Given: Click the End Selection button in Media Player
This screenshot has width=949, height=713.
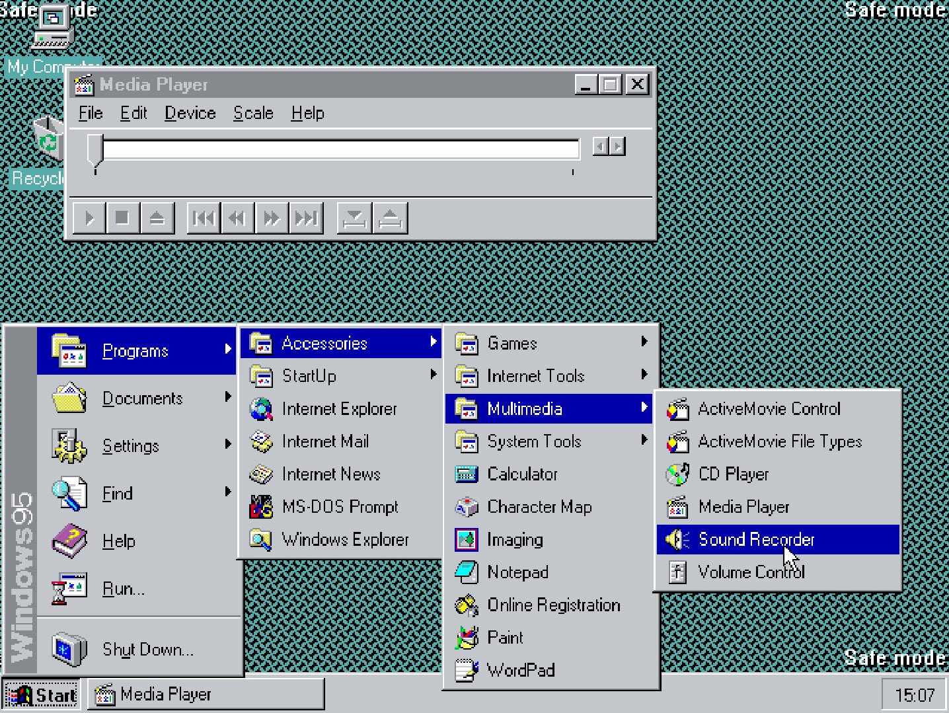Looking at the screenshot, I should tap(391, 218).
